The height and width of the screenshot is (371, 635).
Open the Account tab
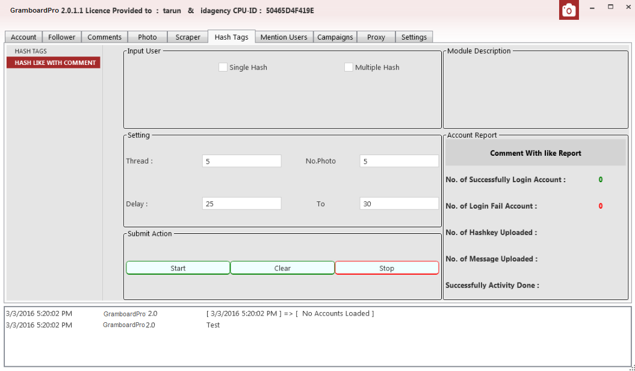23,37
